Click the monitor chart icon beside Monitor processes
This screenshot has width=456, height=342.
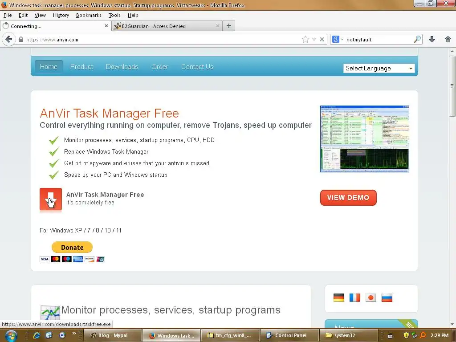click(50, 313)
